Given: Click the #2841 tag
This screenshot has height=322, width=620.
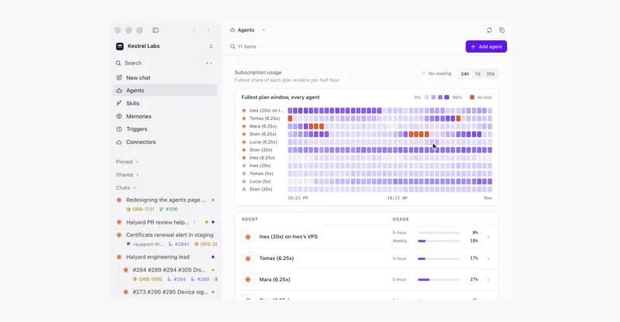Looking at the screenshot, I should click(179, 244).
